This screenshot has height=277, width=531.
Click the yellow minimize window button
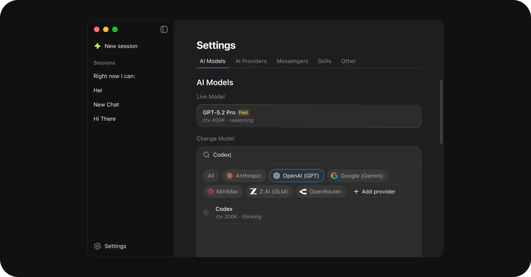106,29
